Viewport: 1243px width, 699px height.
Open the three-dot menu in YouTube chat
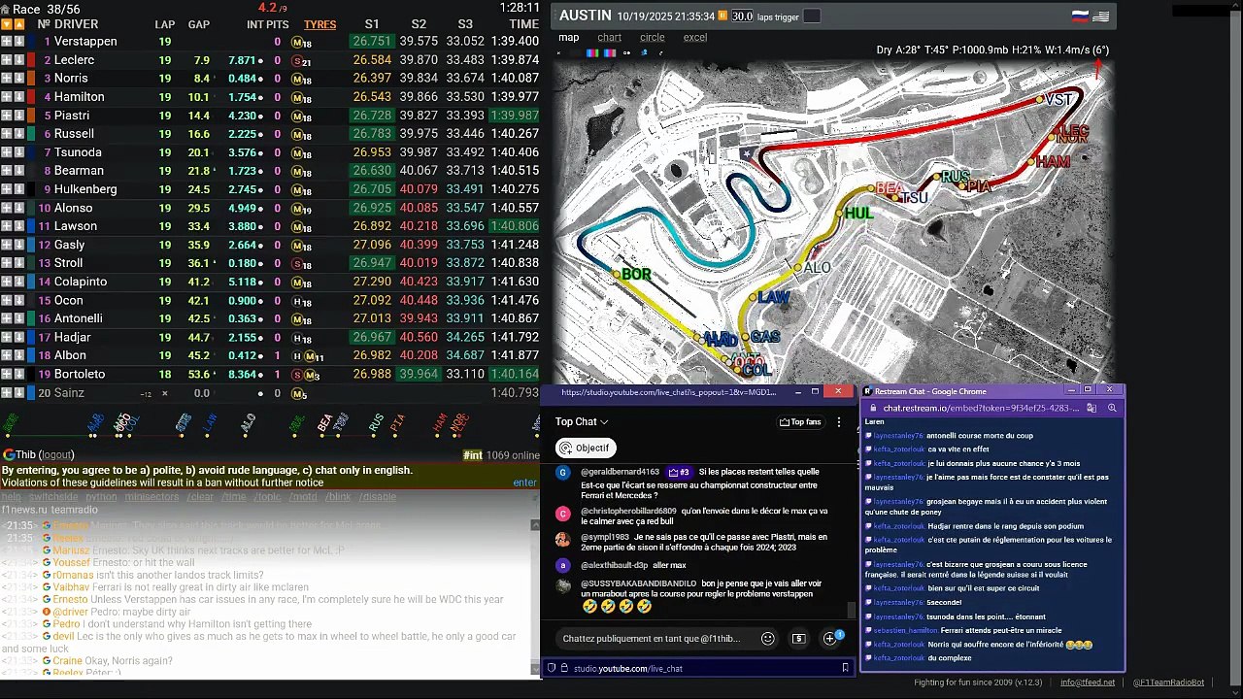click(x=839, y=422)
